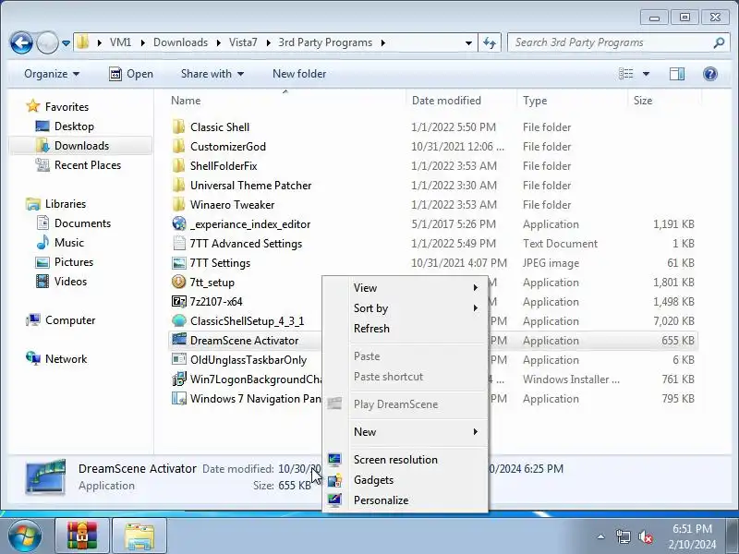Choose Personalize from the context menu

(406, 500)
